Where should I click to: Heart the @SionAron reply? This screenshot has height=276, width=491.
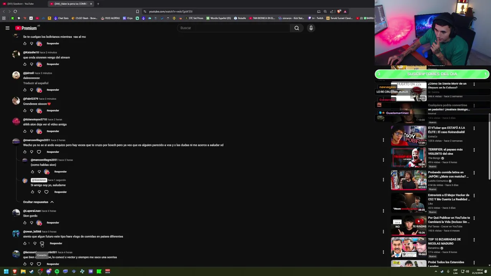(46, 192)
